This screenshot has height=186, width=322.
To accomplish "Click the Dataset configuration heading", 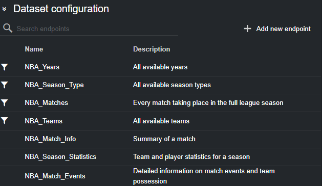I will point(61,9).
